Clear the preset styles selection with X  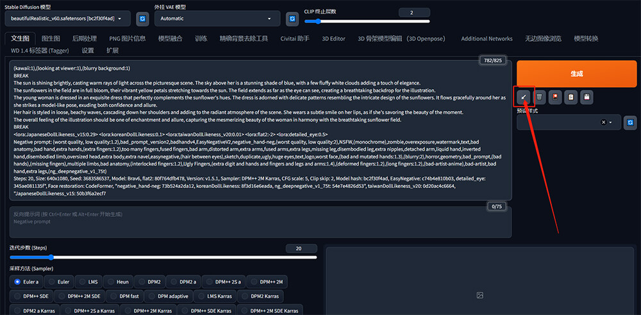point(603,122)
